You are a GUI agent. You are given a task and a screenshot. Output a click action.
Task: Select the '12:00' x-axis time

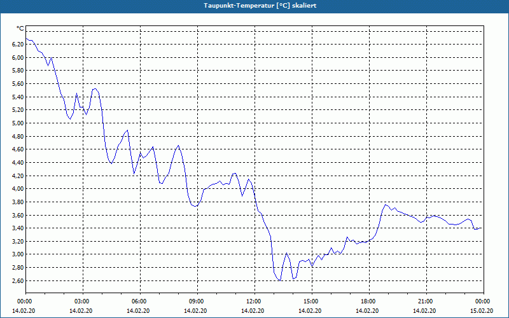(254, 301)
